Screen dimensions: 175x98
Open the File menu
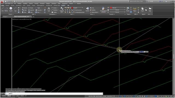coord(15,4)
